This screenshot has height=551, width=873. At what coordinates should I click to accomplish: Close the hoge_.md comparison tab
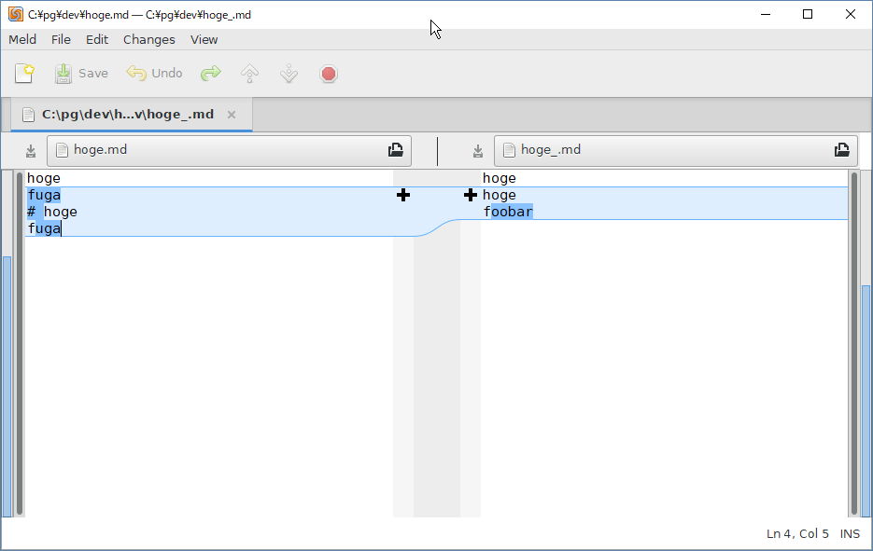(232, 115)
